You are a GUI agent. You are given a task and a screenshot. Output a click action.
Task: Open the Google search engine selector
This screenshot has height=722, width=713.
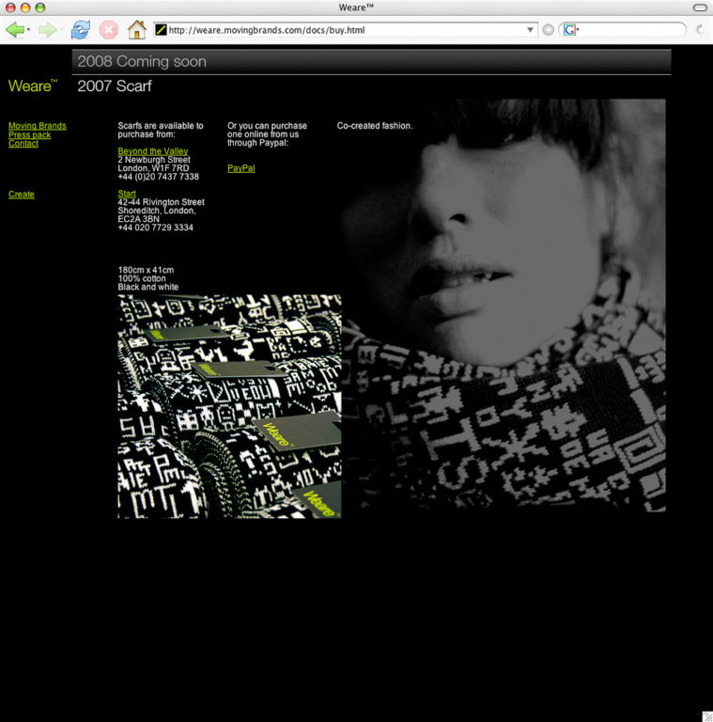tap(571, 30)
